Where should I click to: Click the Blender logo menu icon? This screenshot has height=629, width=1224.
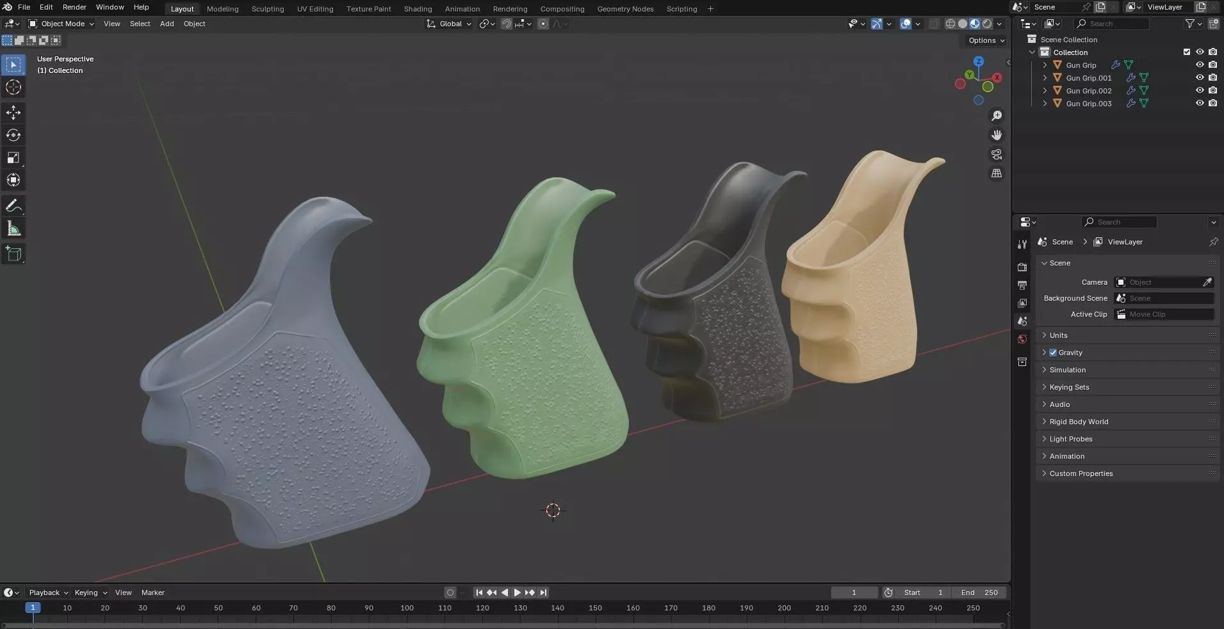click(x=8, y=7)
